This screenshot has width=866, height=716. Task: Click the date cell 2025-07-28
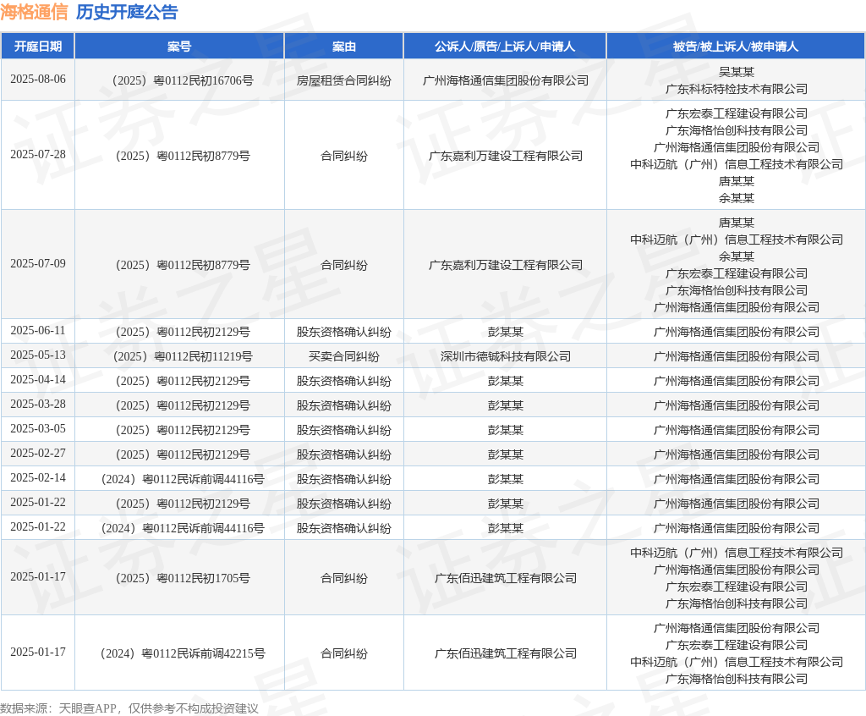pyautogui.click(x=37, y=155)
